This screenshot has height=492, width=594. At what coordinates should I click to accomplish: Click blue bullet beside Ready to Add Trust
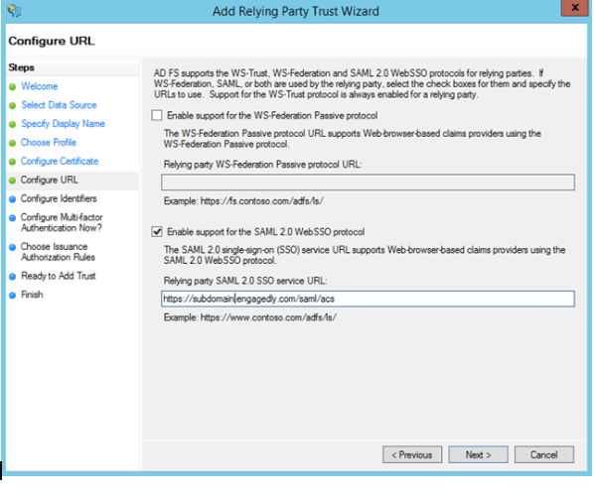click(x=13, y=277)
